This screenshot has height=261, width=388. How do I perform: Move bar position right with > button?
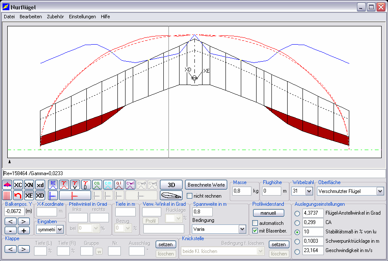(23, 221)
